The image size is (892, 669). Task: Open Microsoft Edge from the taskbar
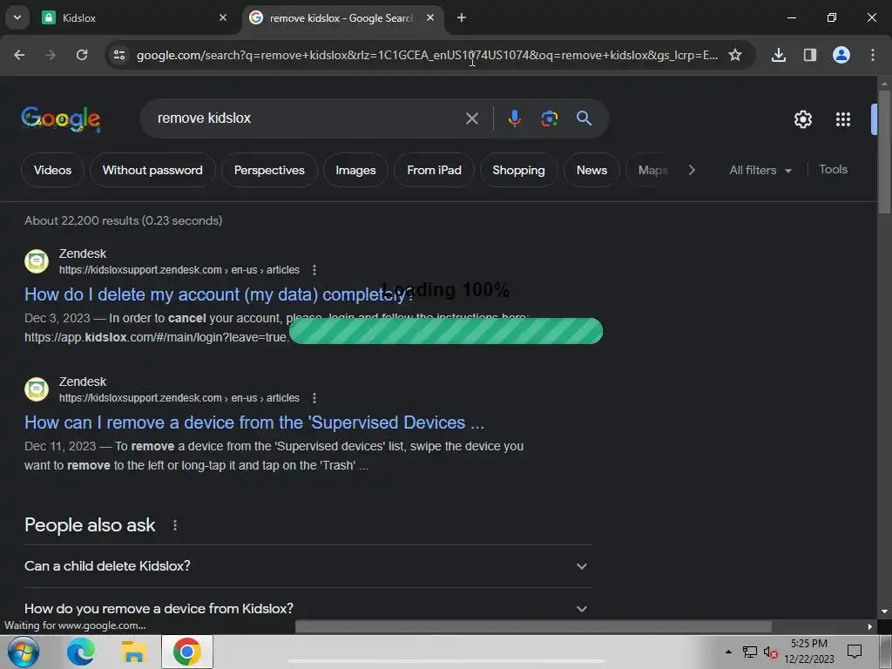click(x=81, y=652)
